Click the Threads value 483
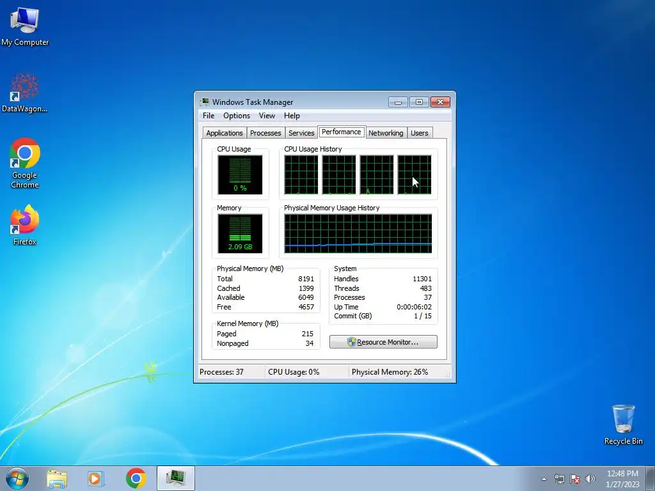The image size is (655, 491). pyautogui.click(x=425, y=288)
